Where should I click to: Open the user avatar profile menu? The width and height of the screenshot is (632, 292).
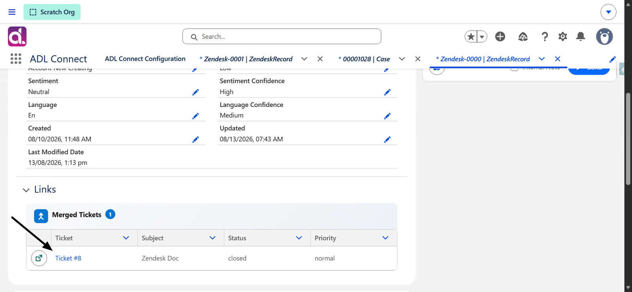pos(604,36)
